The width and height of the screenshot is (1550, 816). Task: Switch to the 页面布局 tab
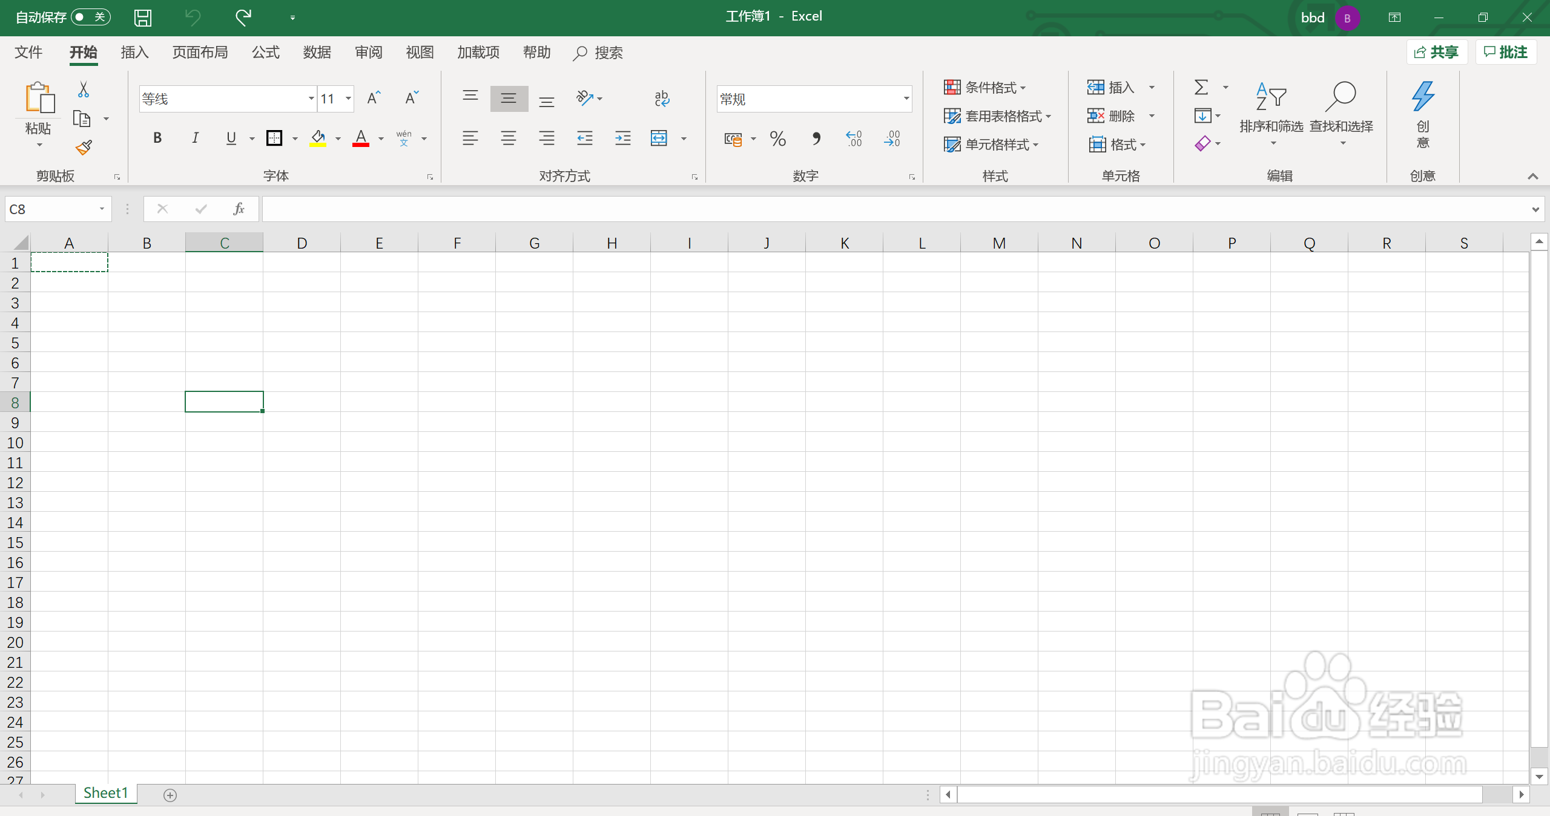(200, 53)
